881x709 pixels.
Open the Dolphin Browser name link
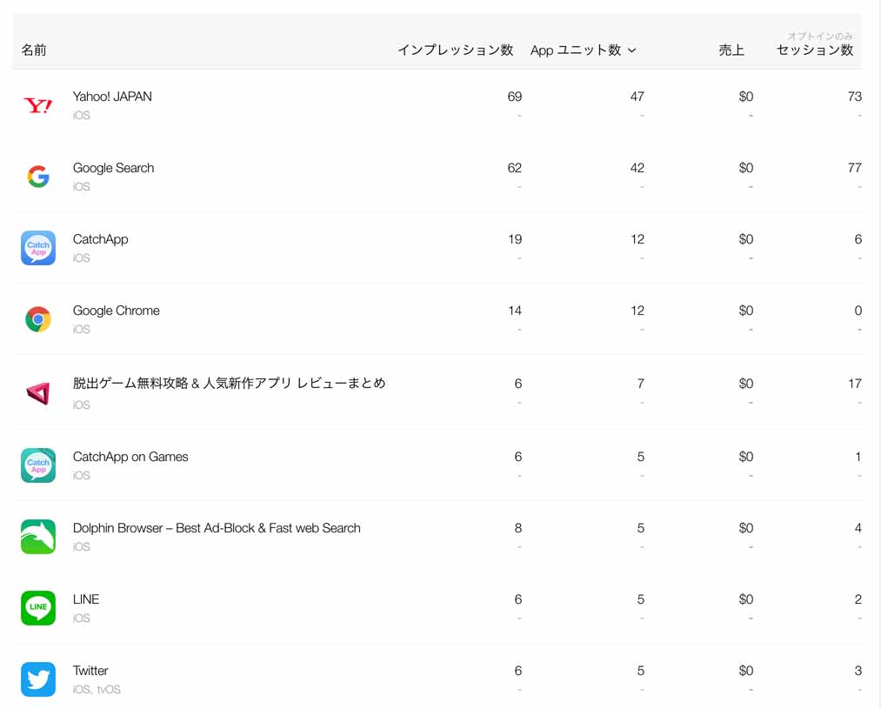click(x=217, y=528)
